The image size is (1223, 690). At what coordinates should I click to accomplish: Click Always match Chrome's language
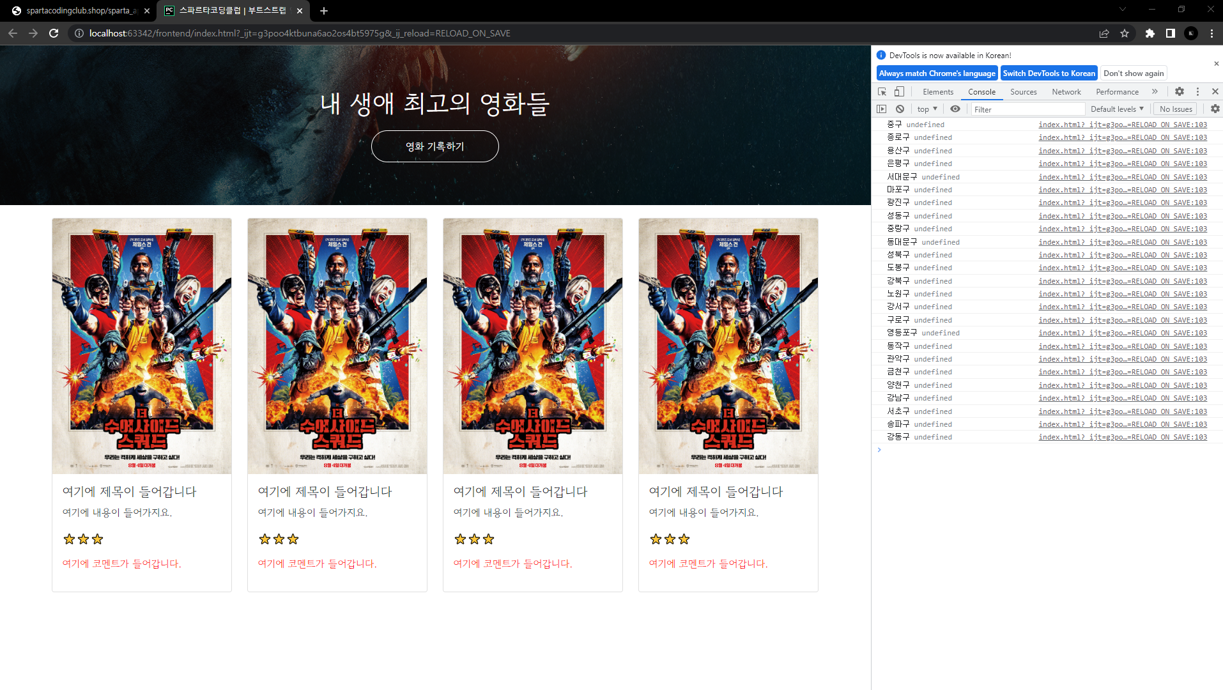tap(937, 73)
